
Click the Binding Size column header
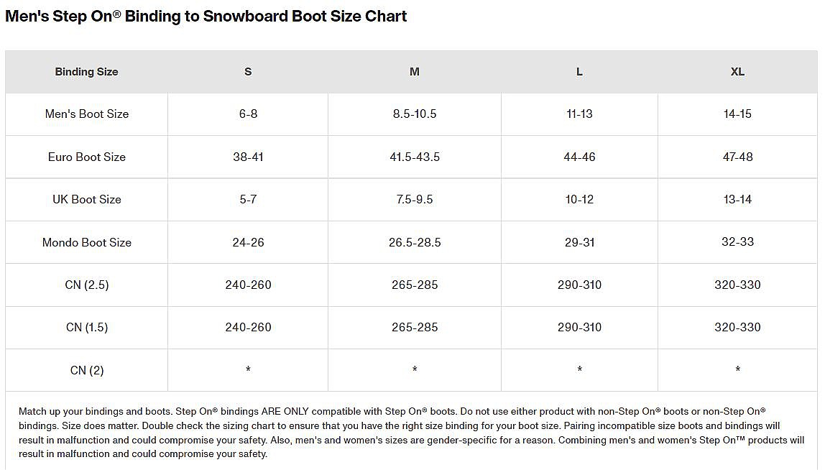click(86, 72)
